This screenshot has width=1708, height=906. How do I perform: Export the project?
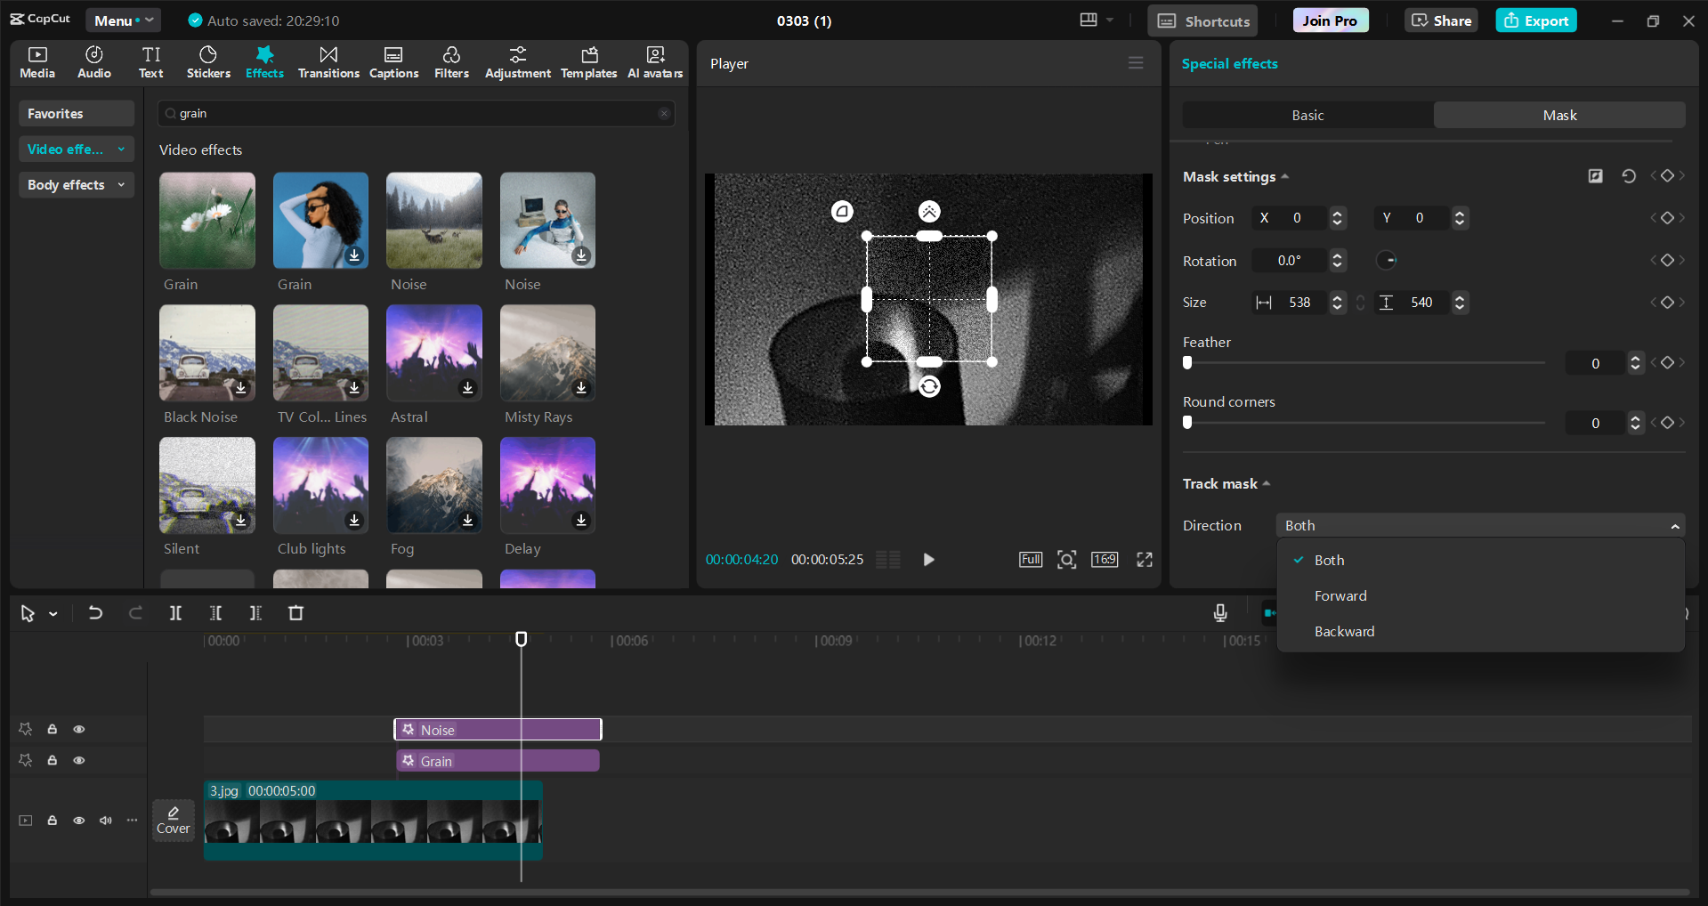(1535, 20)
